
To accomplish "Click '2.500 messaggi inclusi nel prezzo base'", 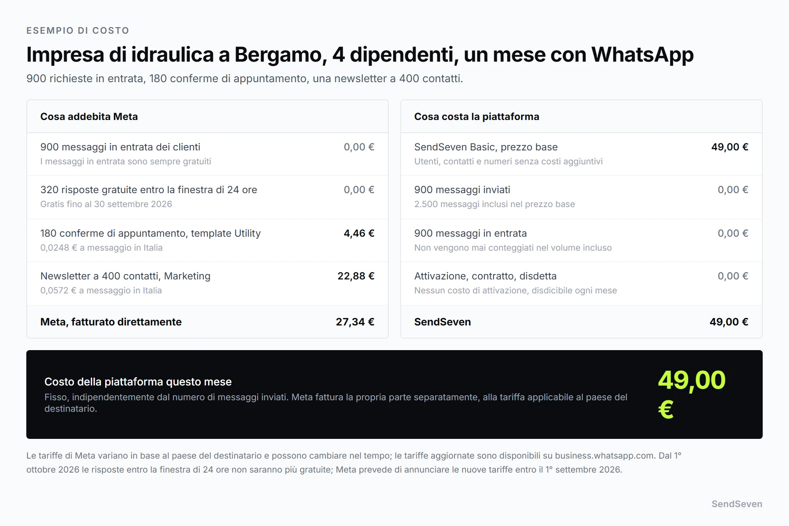I will (x=495, y=204).
